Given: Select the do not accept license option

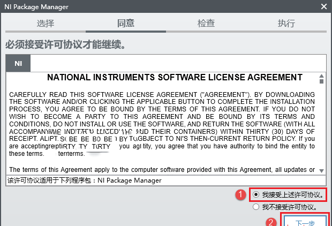Looking at the screenshot, I should [x=256, y=207].
